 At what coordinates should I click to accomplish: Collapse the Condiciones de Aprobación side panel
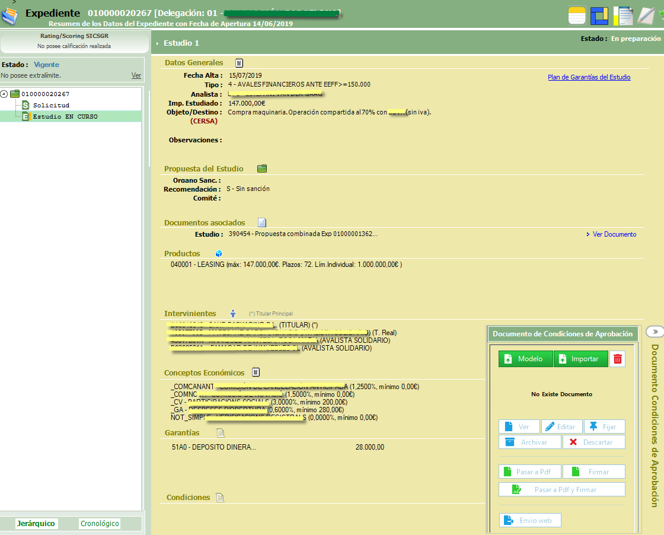pos(655,332)
